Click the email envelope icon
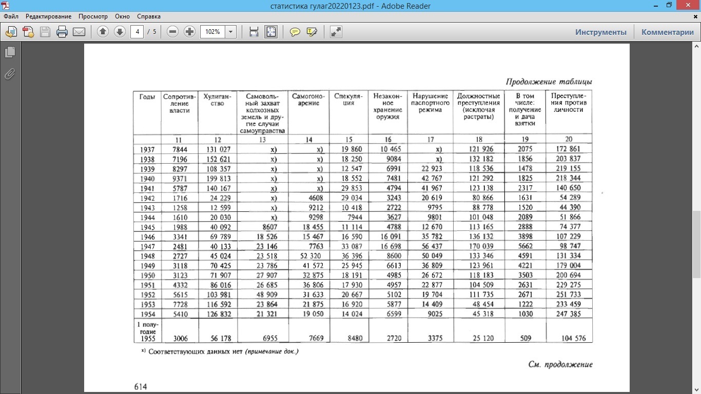Screen dimensions: 701x394 coord(79,32)
